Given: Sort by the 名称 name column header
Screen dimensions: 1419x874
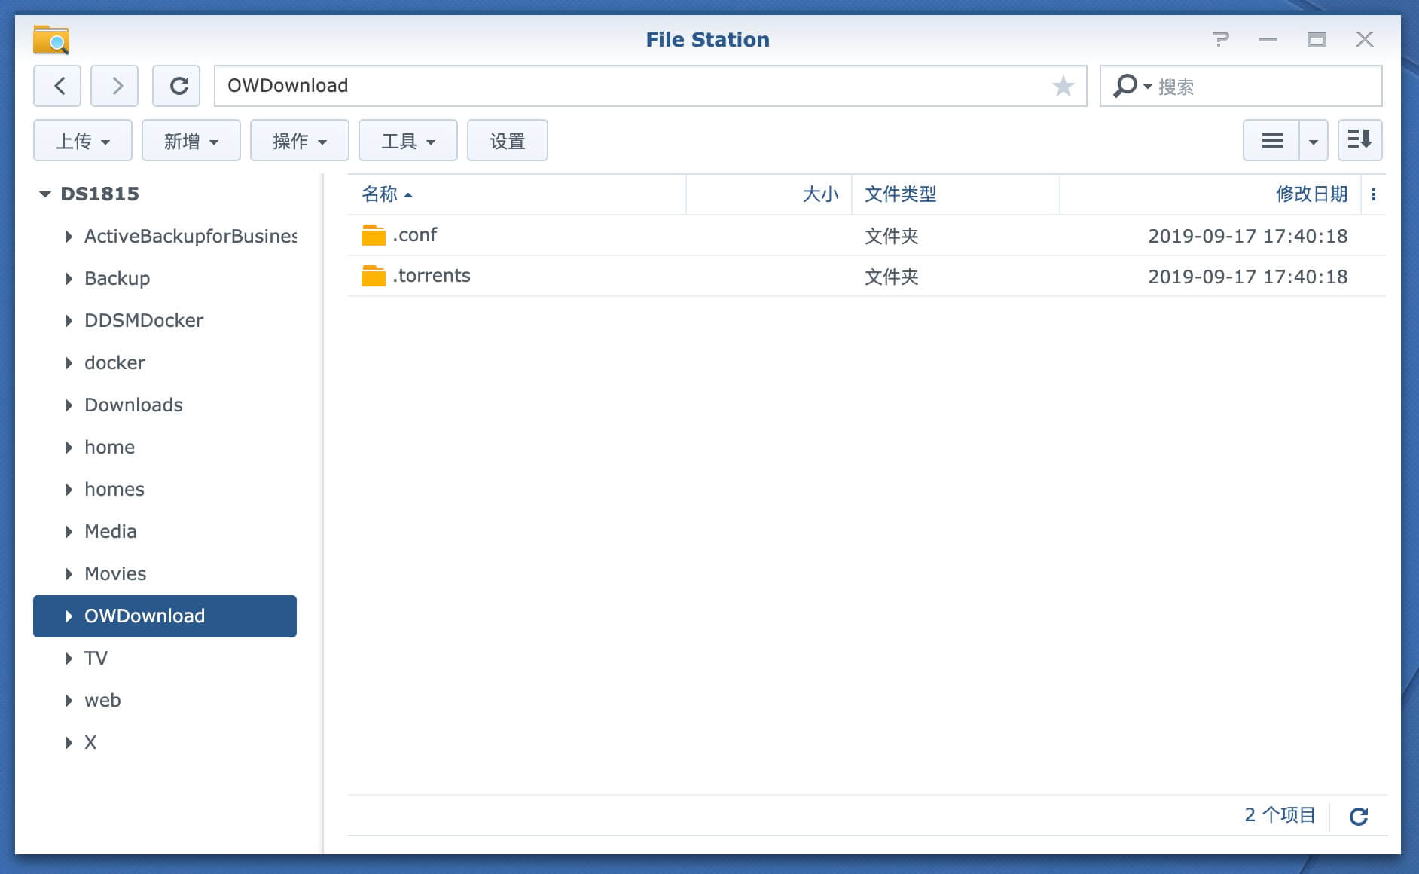Looking at the screenshot, I should tap(380, 194).
